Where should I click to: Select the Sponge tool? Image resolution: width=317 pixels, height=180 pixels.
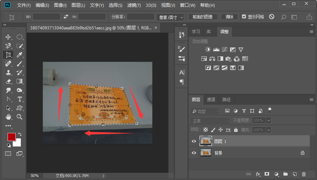(x=20, y=90)
